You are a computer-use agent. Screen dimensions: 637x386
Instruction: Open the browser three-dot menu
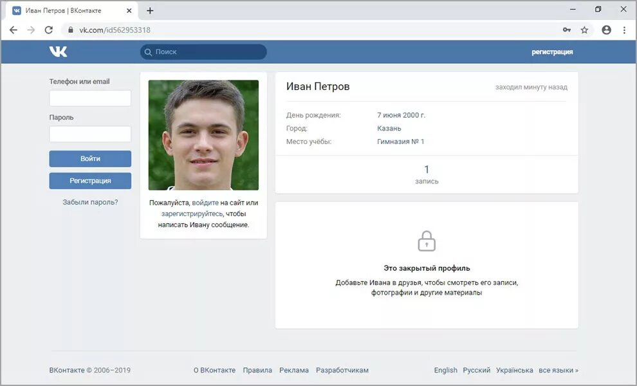coord(625,30)
